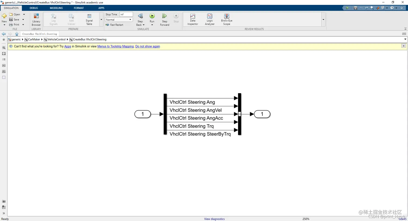
Task: Click the VhclCtrl Steering AngVel signal label
Action: (x=196, y=110)
